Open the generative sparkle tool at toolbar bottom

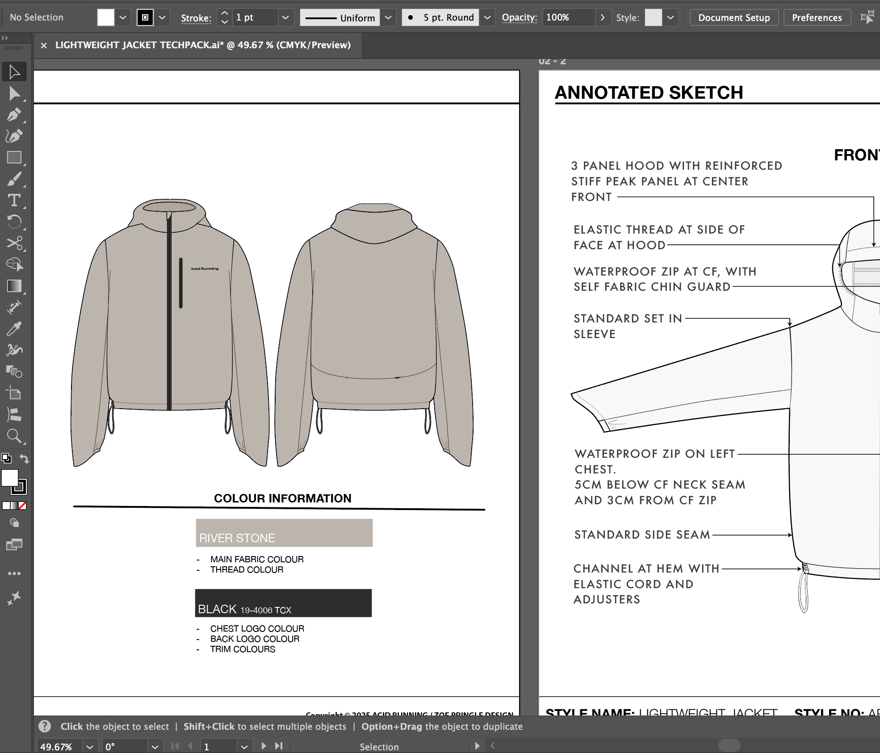[x=14, y=598]
